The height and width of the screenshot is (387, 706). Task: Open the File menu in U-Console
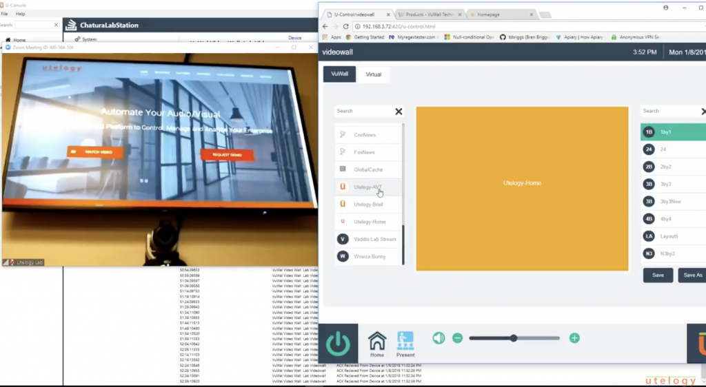5,14
